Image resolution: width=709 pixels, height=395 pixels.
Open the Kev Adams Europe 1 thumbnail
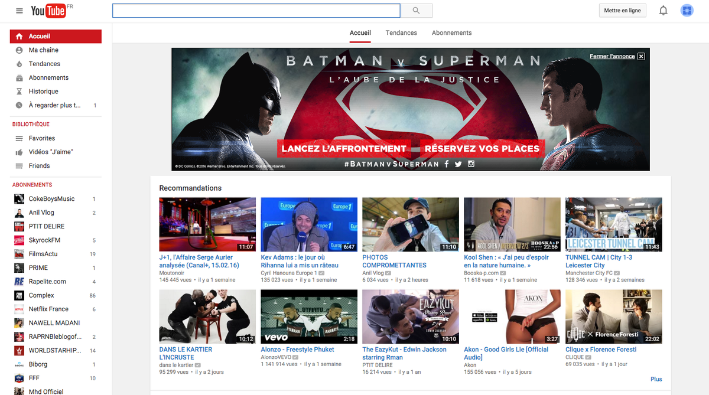point(309,224)
